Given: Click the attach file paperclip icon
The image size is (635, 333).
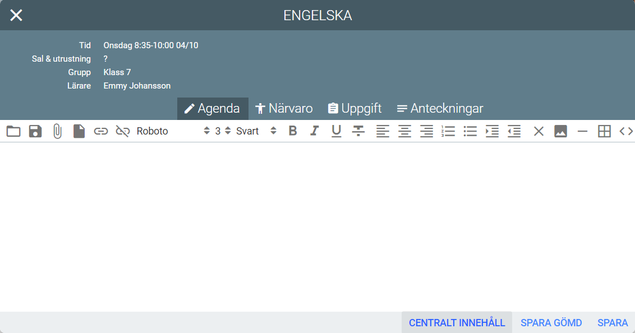Looking at the screenshot, I should coord(57,131).
